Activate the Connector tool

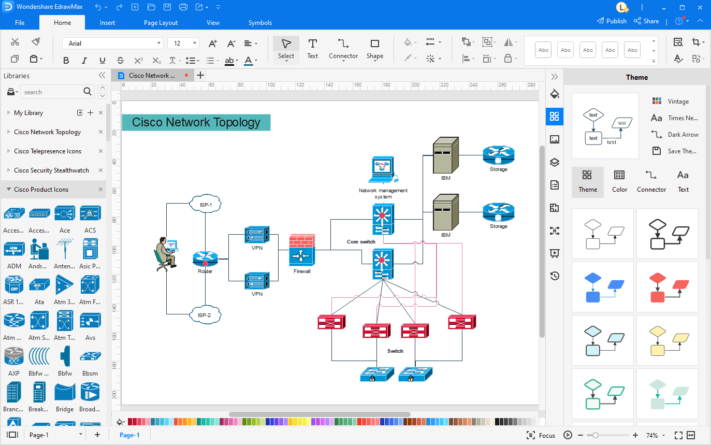click(343, 49)
